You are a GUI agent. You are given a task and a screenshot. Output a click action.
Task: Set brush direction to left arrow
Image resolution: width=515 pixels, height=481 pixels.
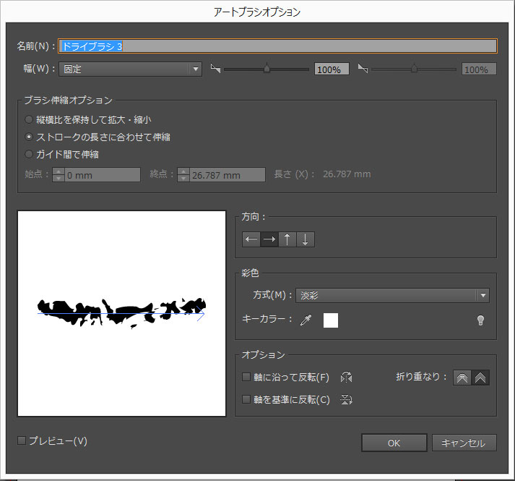[251, 239]
